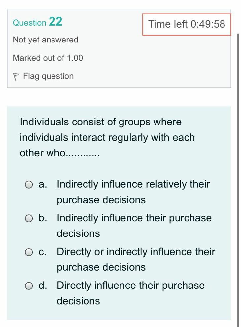
Task: Click the Question 22 heading number
Action: coord(55,22)
